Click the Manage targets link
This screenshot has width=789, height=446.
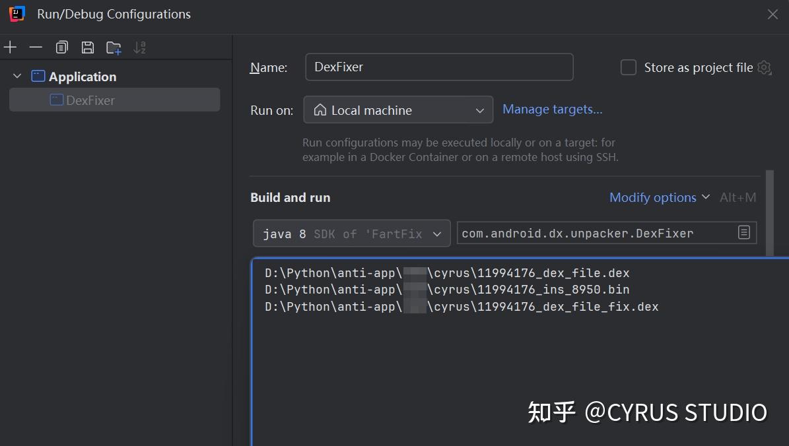coord(553,109)
